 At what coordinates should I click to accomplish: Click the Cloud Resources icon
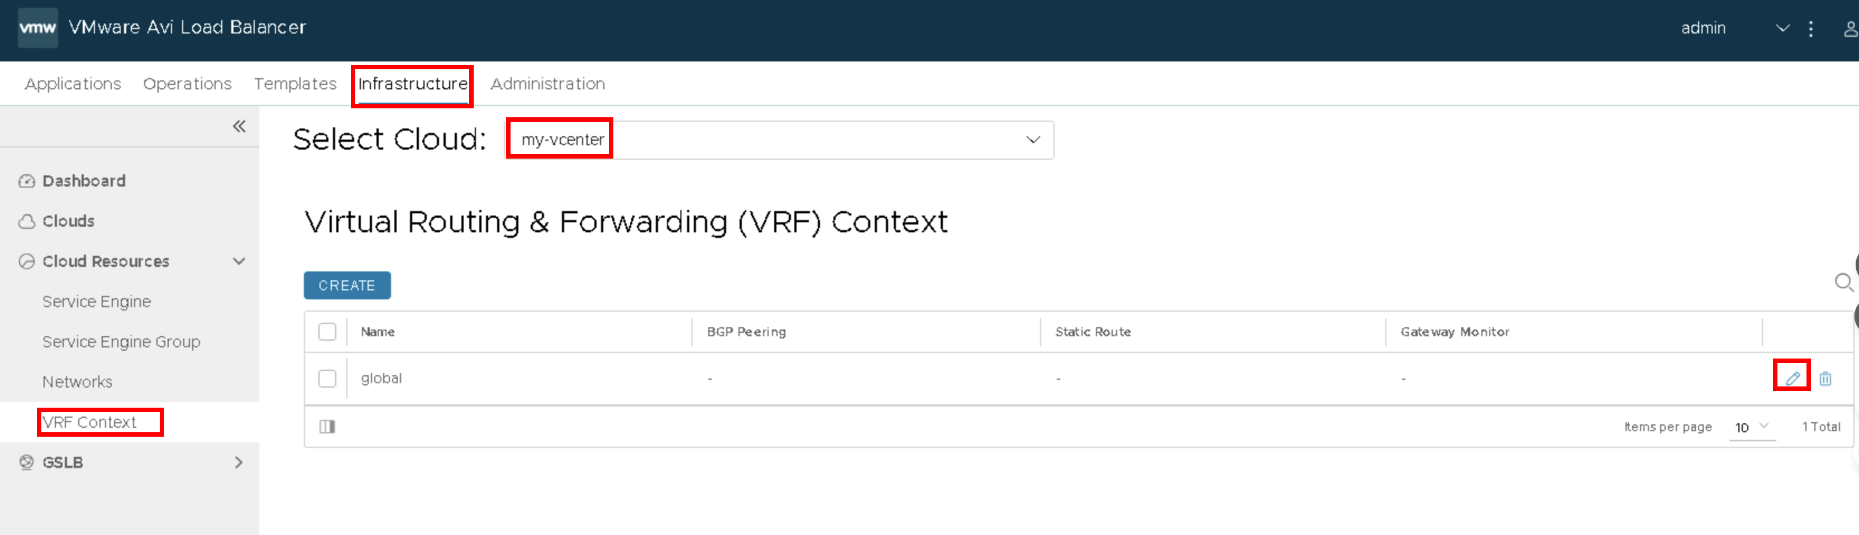coord(27,262)
